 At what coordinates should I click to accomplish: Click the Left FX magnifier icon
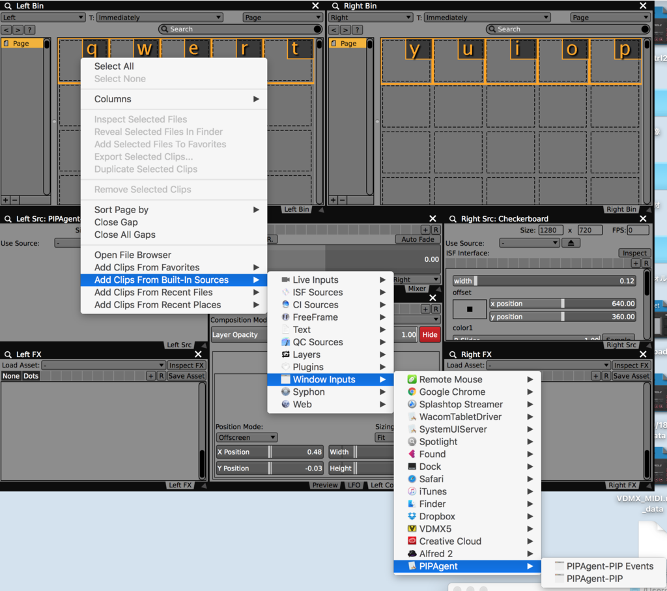tap(8, 354)
